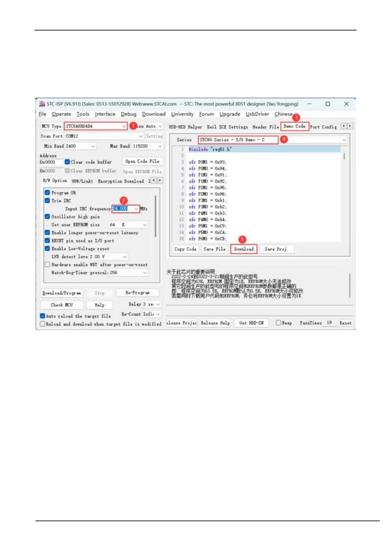
Task: Click the Check MCU button
Action: 61,305
